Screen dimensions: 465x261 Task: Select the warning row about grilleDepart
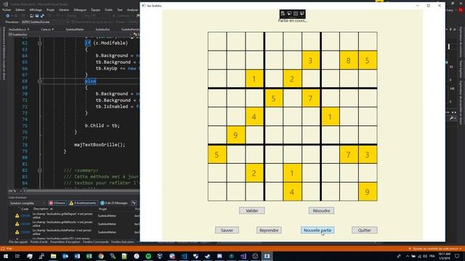(x=74, y=216)
